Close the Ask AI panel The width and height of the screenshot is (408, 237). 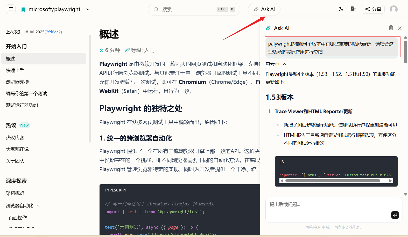tap(400, 28)
